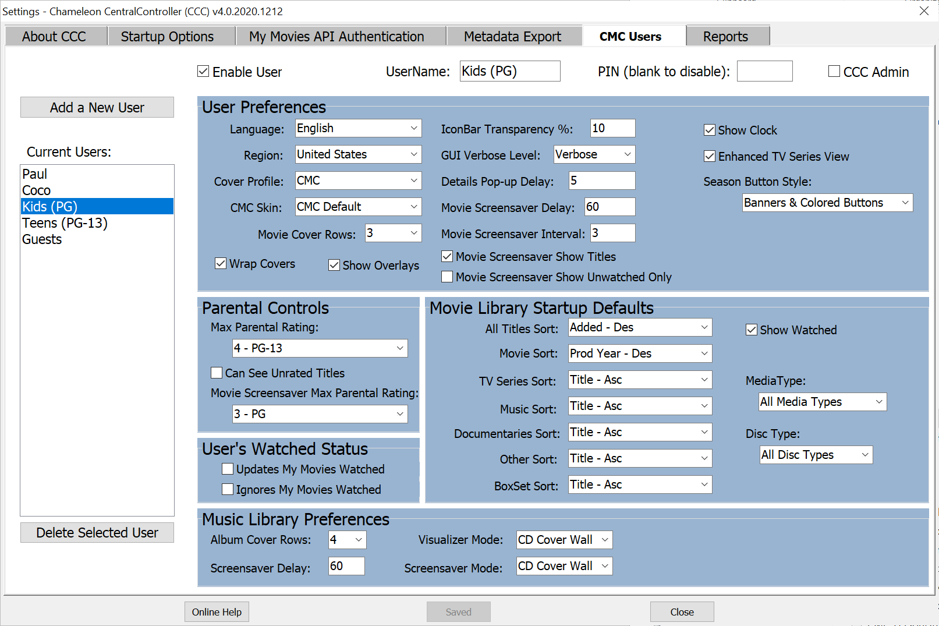This screenshot has width=939, height=626.
Task: Open Online Help
Action: pos(217,612)
